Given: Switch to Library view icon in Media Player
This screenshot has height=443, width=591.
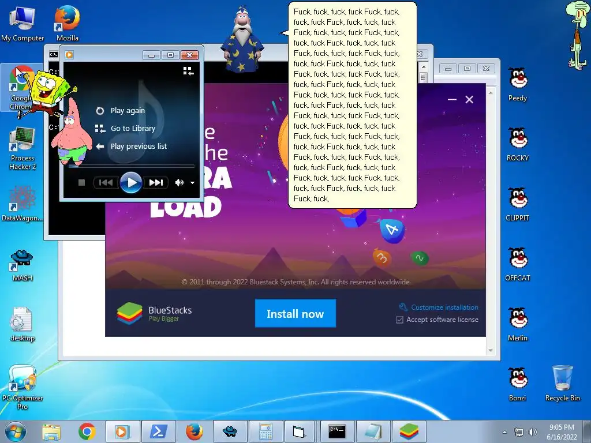Looking at the screenshot, I should (188, 71).
